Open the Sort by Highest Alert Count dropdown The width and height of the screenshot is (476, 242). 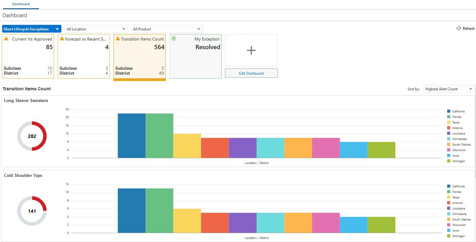click(449, 89)
